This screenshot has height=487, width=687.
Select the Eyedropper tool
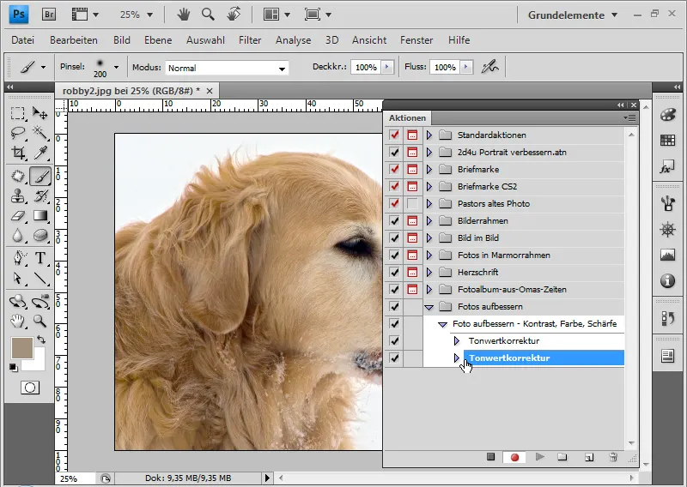[40, 153]
